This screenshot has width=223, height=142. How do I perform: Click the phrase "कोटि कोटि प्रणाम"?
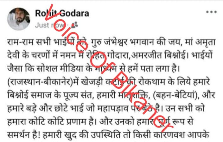tap(58, 121)
